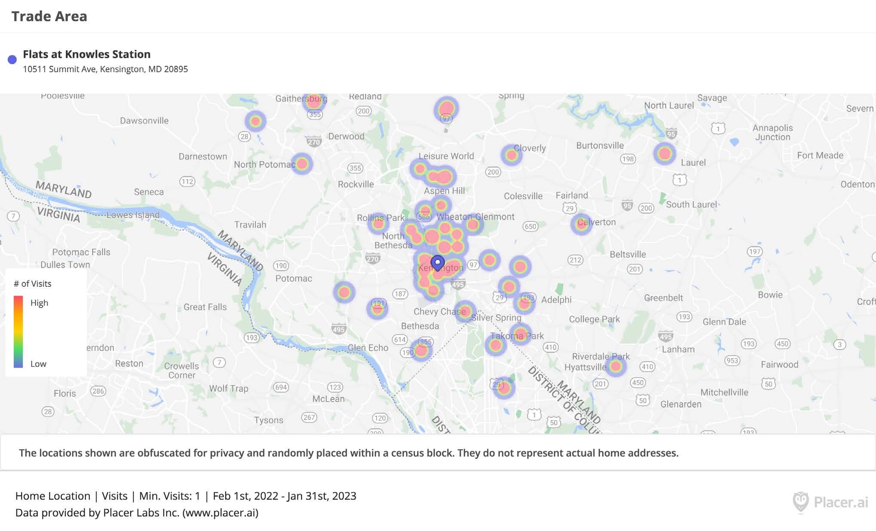876x531 pixels.
Task: Select the Adelphi place label
Action: click(556, 300)
